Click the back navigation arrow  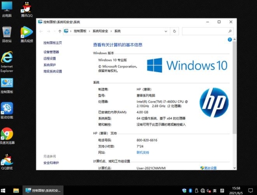point(41,31)
